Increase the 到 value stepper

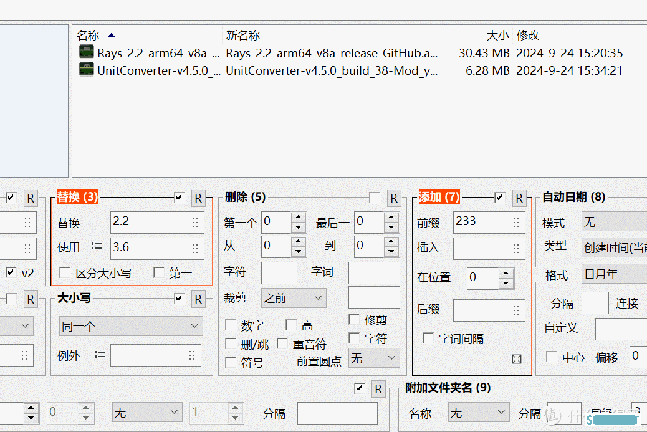pyautogui.click(x=391, y=241)
